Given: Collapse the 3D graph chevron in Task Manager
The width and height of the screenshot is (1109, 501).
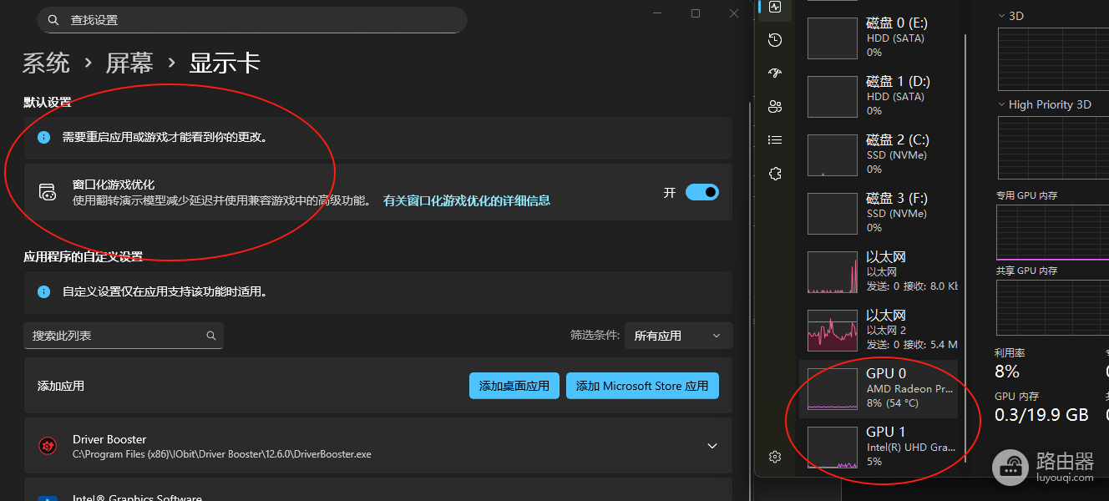Looking at the screenshot, I should tap(1002, 16).
